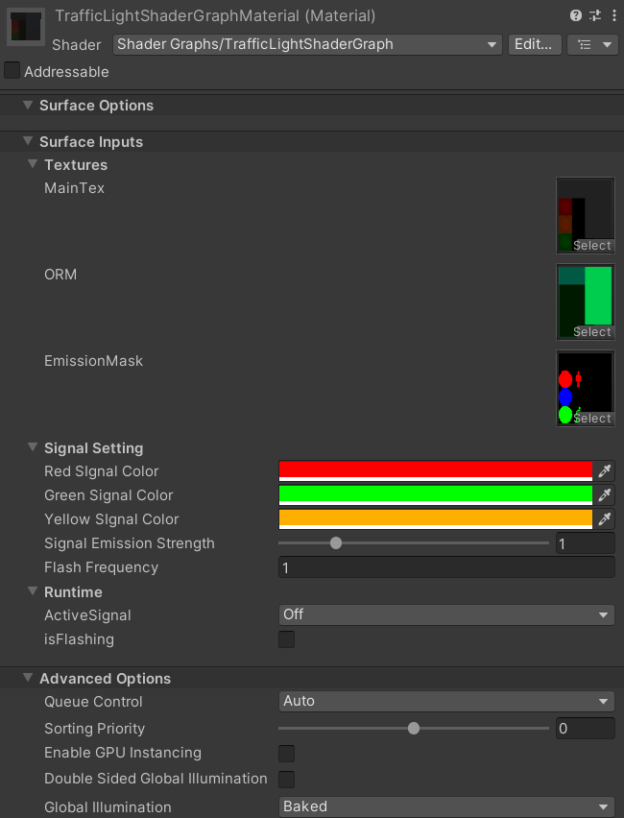
Task: Click the Signal Emission Strength slider handle
Action: tap(336, 543)
